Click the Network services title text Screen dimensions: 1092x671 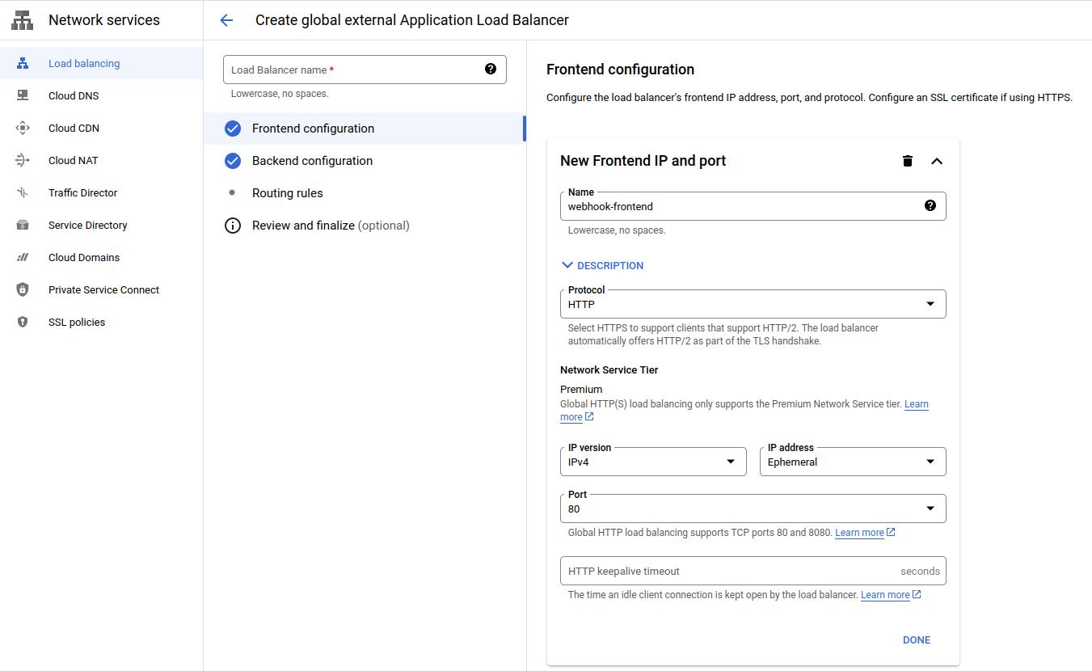[x=104, y=20]
